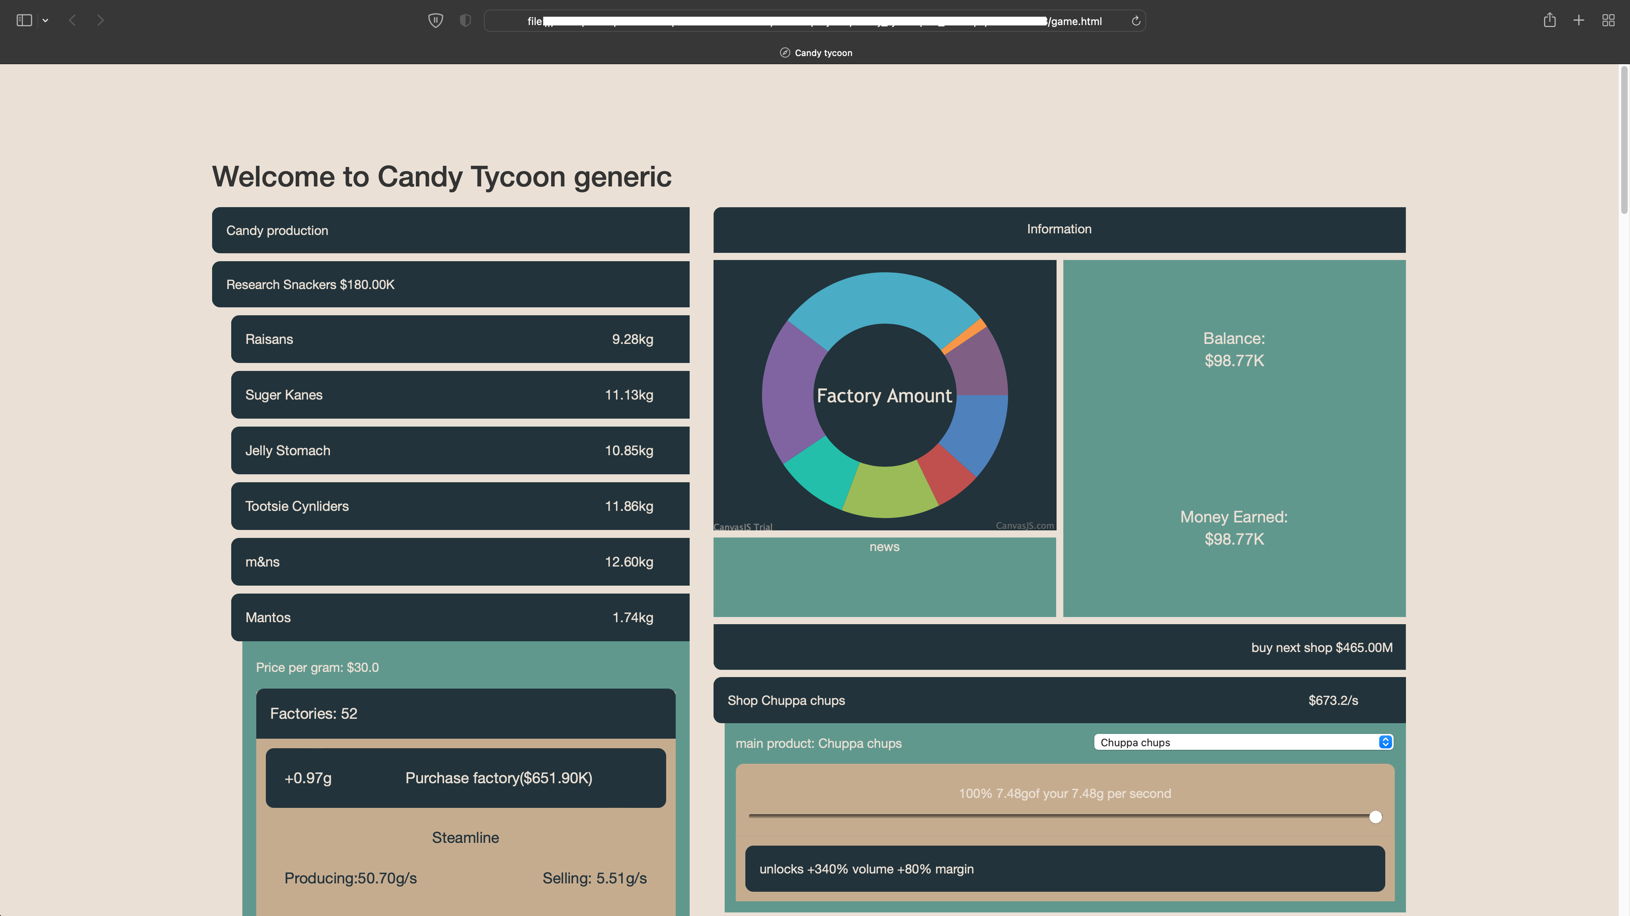This screenshot has height=916, width=1630.
Task: Click the address bar with game.html
Action: pyautogui.click(x=814, y=21)
